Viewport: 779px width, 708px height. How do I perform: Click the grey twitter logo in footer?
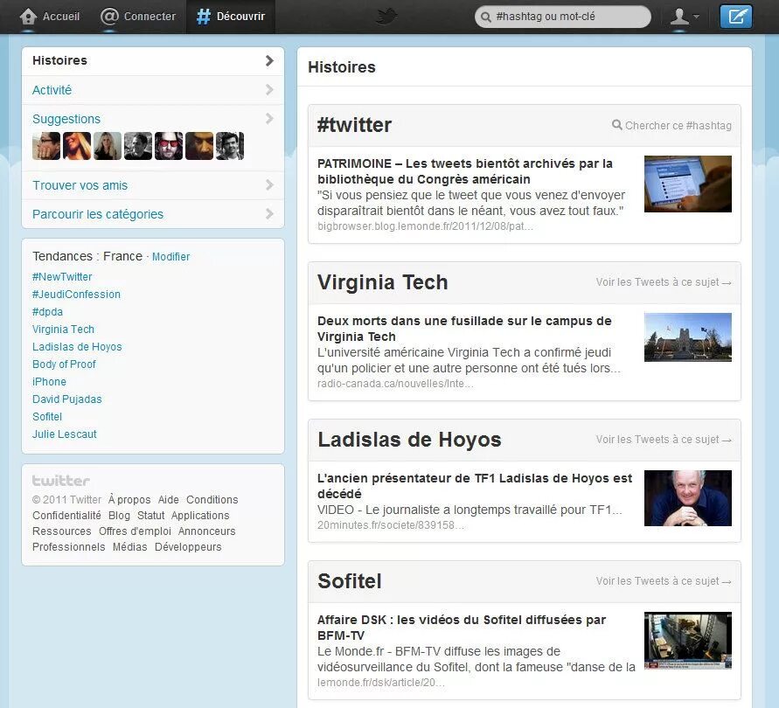click(61, 481)
